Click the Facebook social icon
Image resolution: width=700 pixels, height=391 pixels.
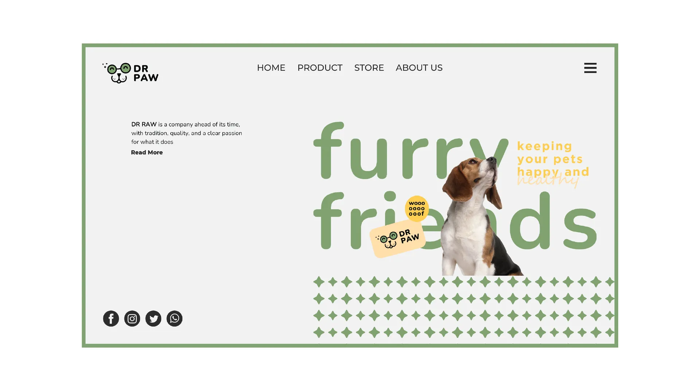(x=111, y=319)
